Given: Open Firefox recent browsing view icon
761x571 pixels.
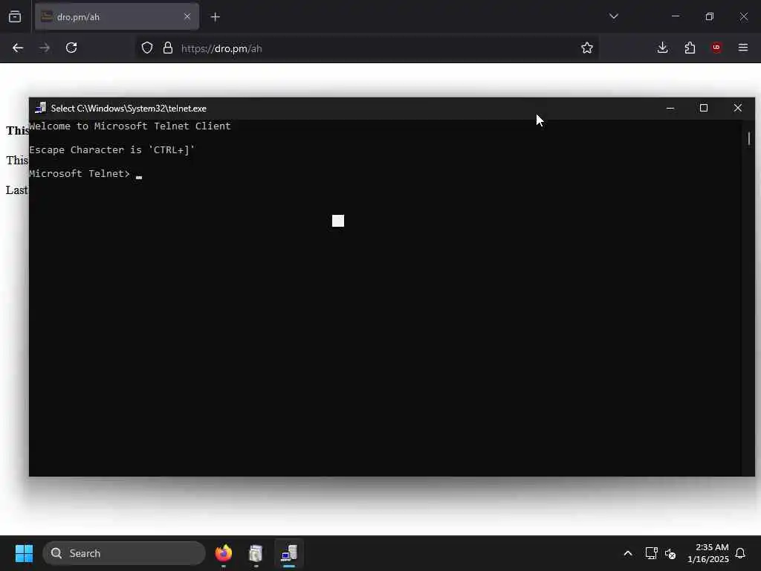Looking at the screenshot, I should (15, 17).
